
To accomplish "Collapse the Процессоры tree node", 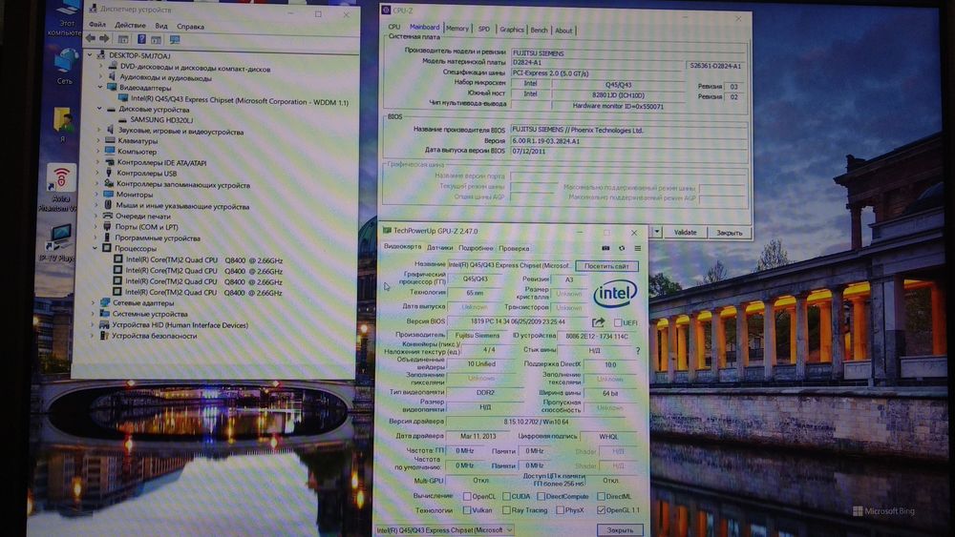I will [x=95, y=248].
